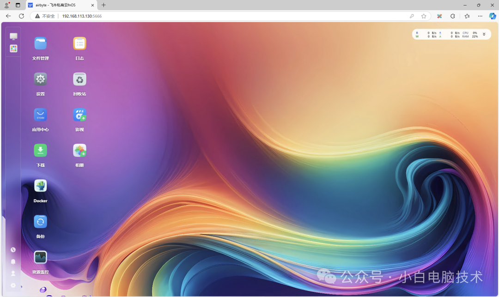
Task: Open the browser Extensions puzzle icon
Action: (x=452, y=16)
